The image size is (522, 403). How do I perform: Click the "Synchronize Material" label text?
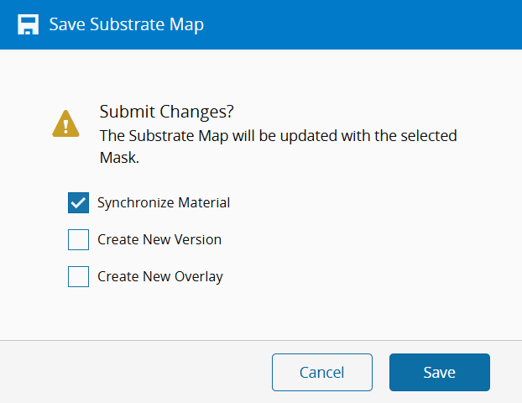click(x=164, y=202)
